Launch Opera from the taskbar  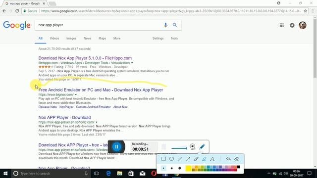154,174
